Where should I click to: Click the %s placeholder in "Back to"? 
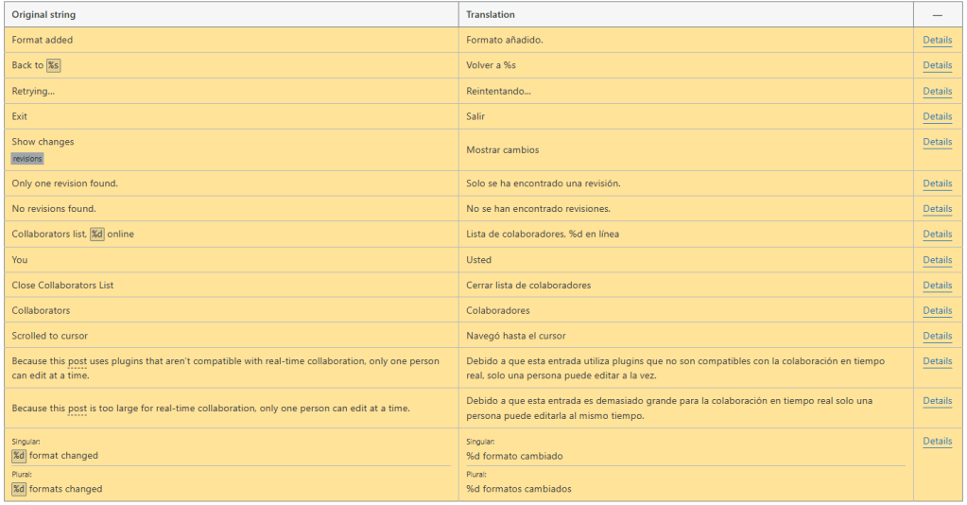pos(54,65)
